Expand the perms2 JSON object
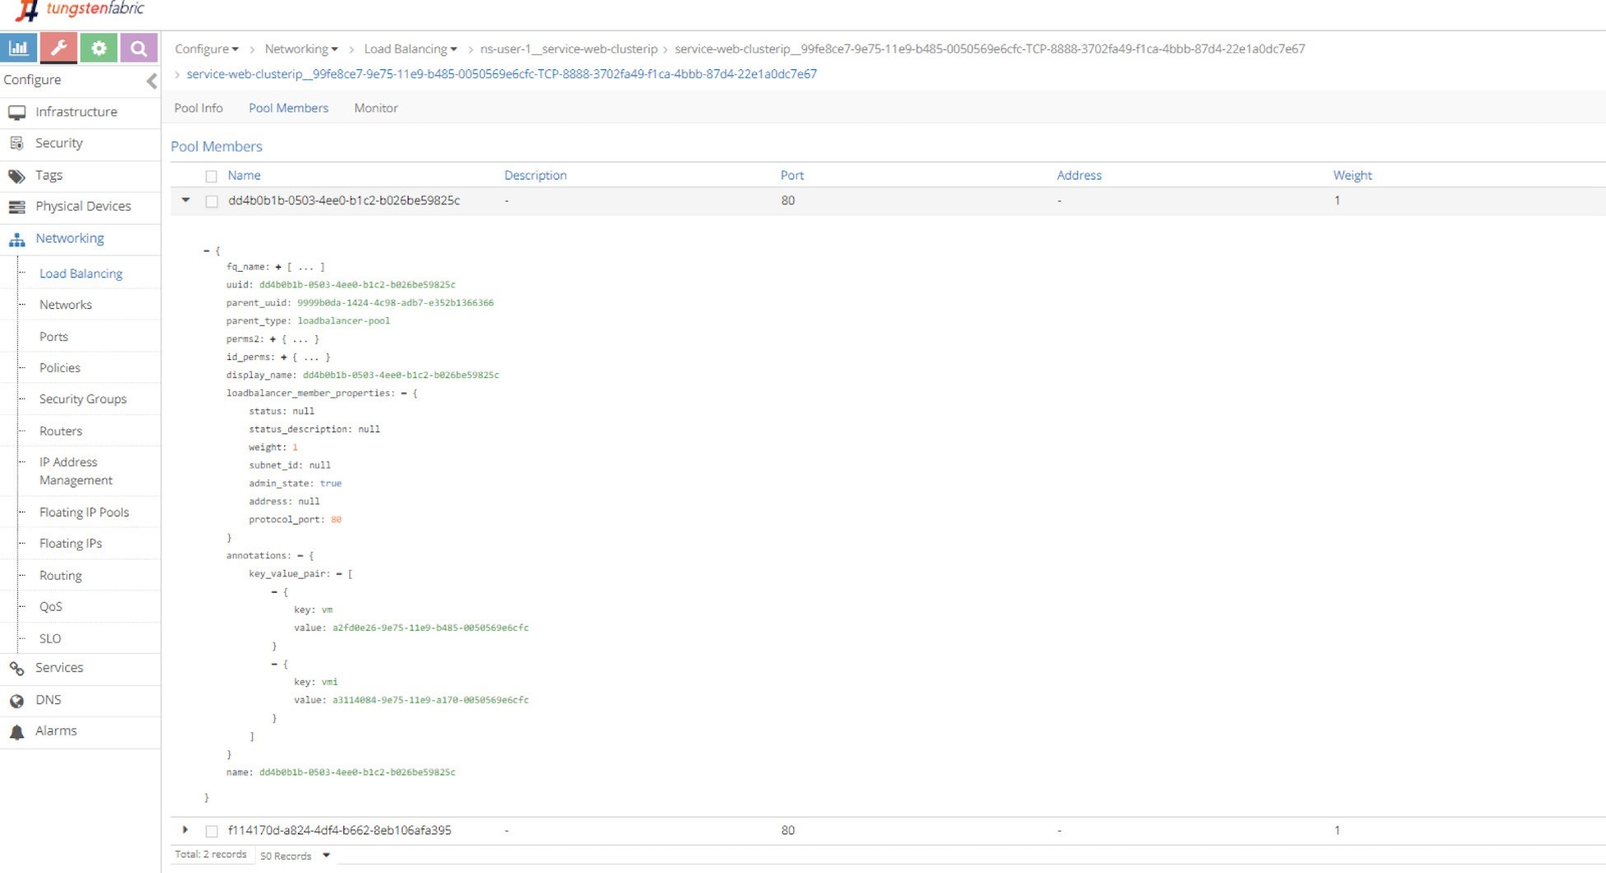Screen dimensions: 1606x873 (273, 339)
